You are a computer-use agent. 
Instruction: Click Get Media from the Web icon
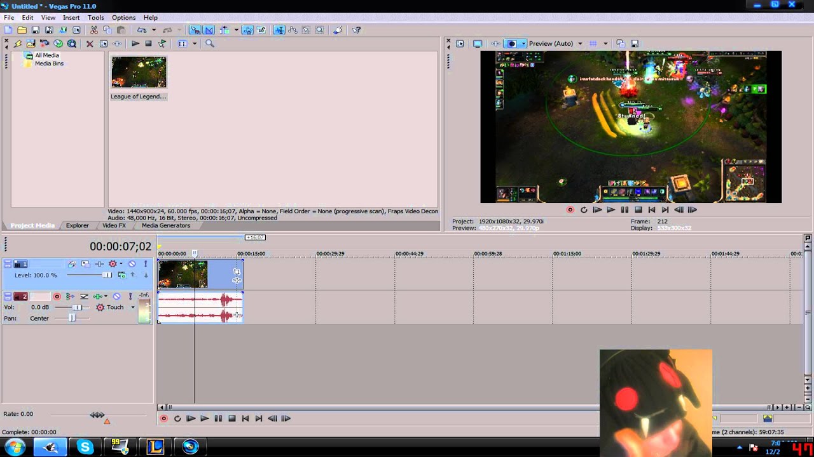coord(59,44)
